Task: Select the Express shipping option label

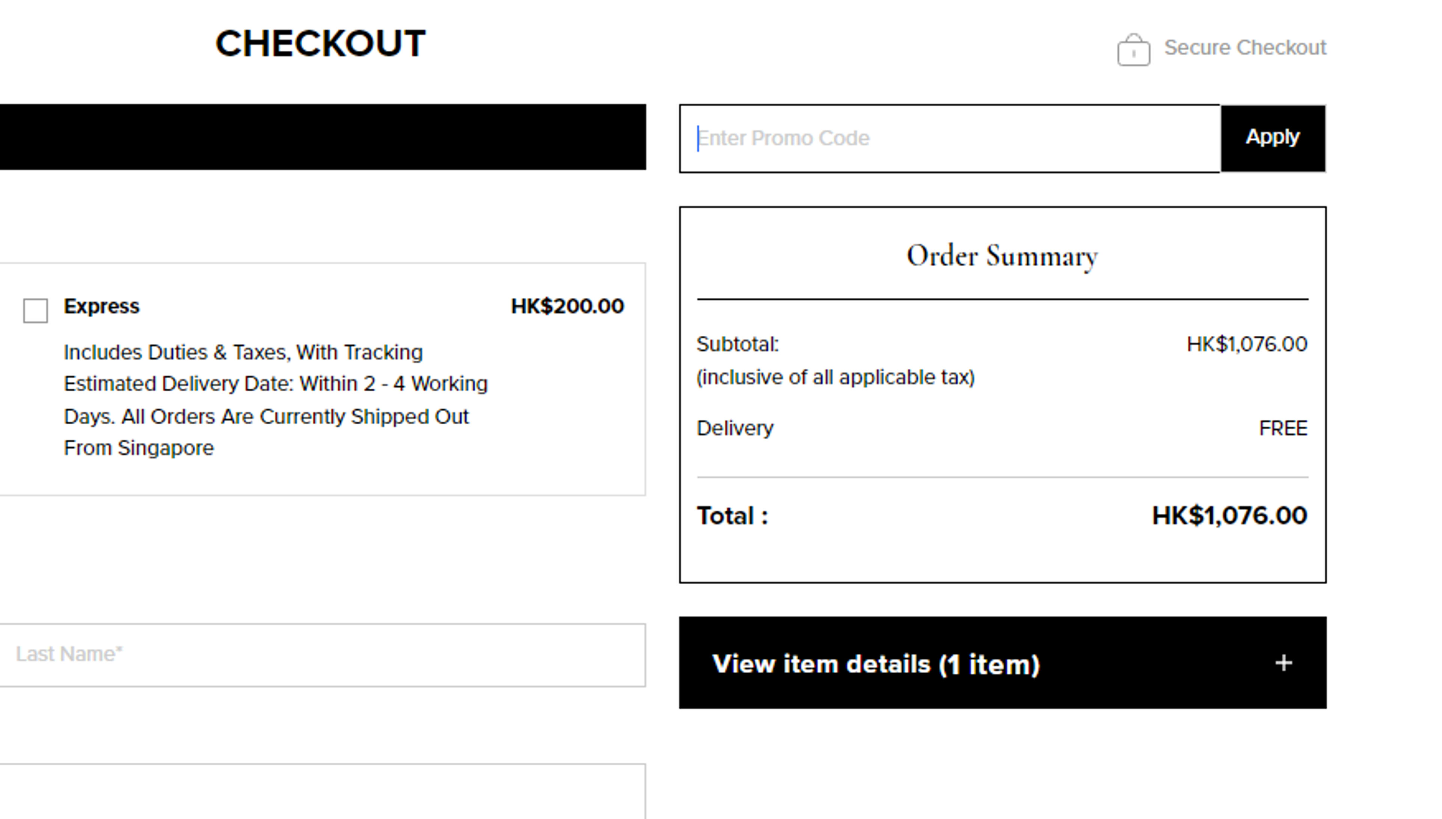Action: [x=102, y=306]
